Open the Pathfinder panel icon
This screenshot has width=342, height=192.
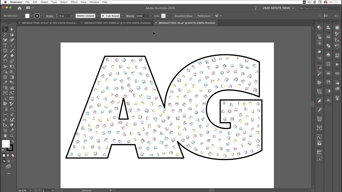(x=328, y=46)
